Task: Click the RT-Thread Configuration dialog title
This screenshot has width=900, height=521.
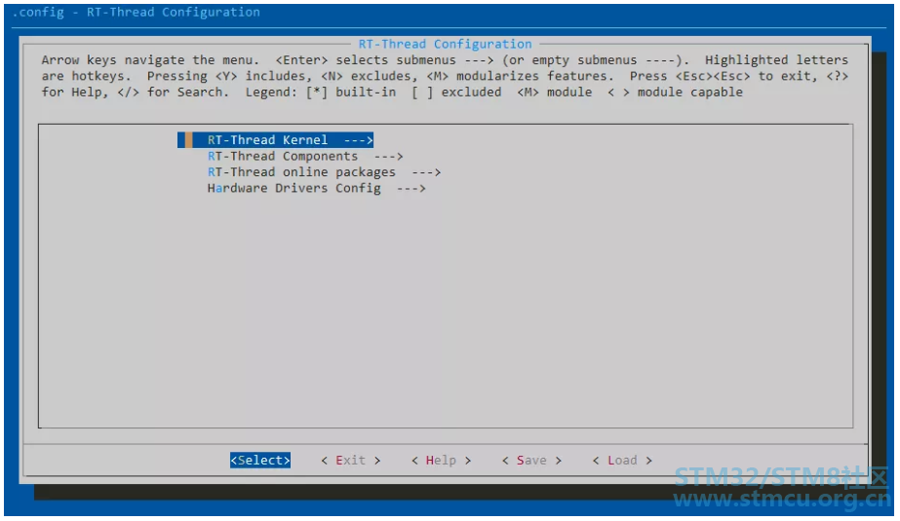Action: tap(445, 44)
